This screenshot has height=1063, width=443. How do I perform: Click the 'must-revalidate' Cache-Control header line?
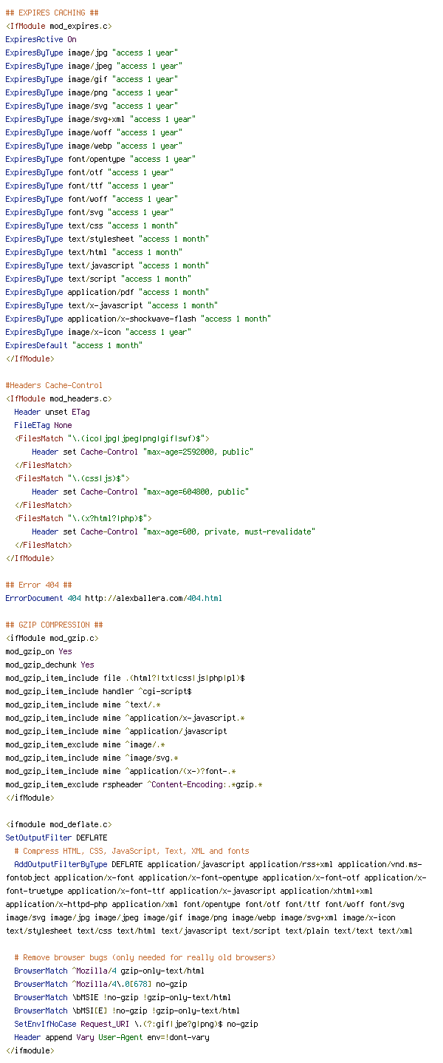point(174,531)
